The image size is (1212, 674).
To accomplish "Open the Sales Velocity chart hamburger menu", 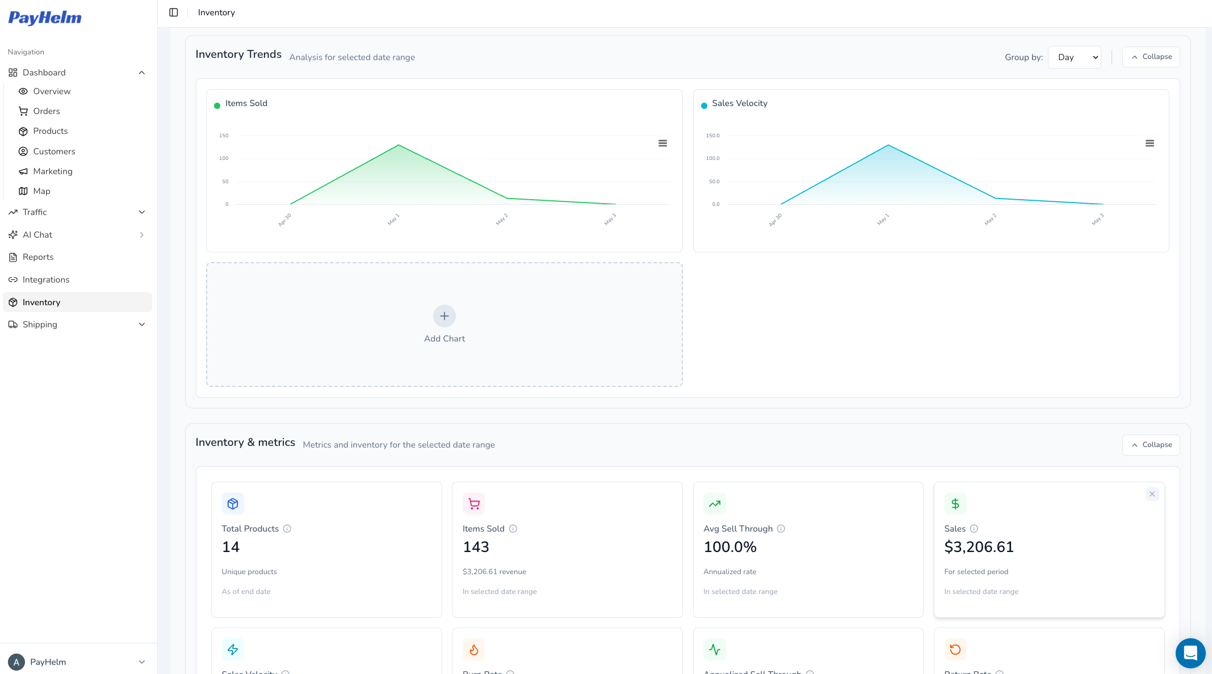I will (x=1150, y=144).
